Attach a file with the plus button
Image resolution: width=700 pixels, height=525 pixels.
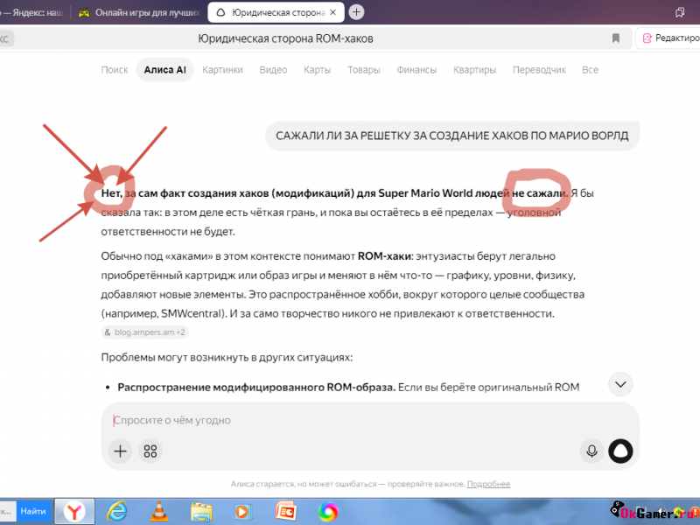[x=120, y=451]
